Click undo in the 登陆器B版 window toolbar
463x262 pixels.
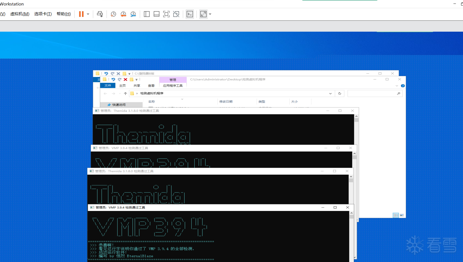tap(106, 74)
